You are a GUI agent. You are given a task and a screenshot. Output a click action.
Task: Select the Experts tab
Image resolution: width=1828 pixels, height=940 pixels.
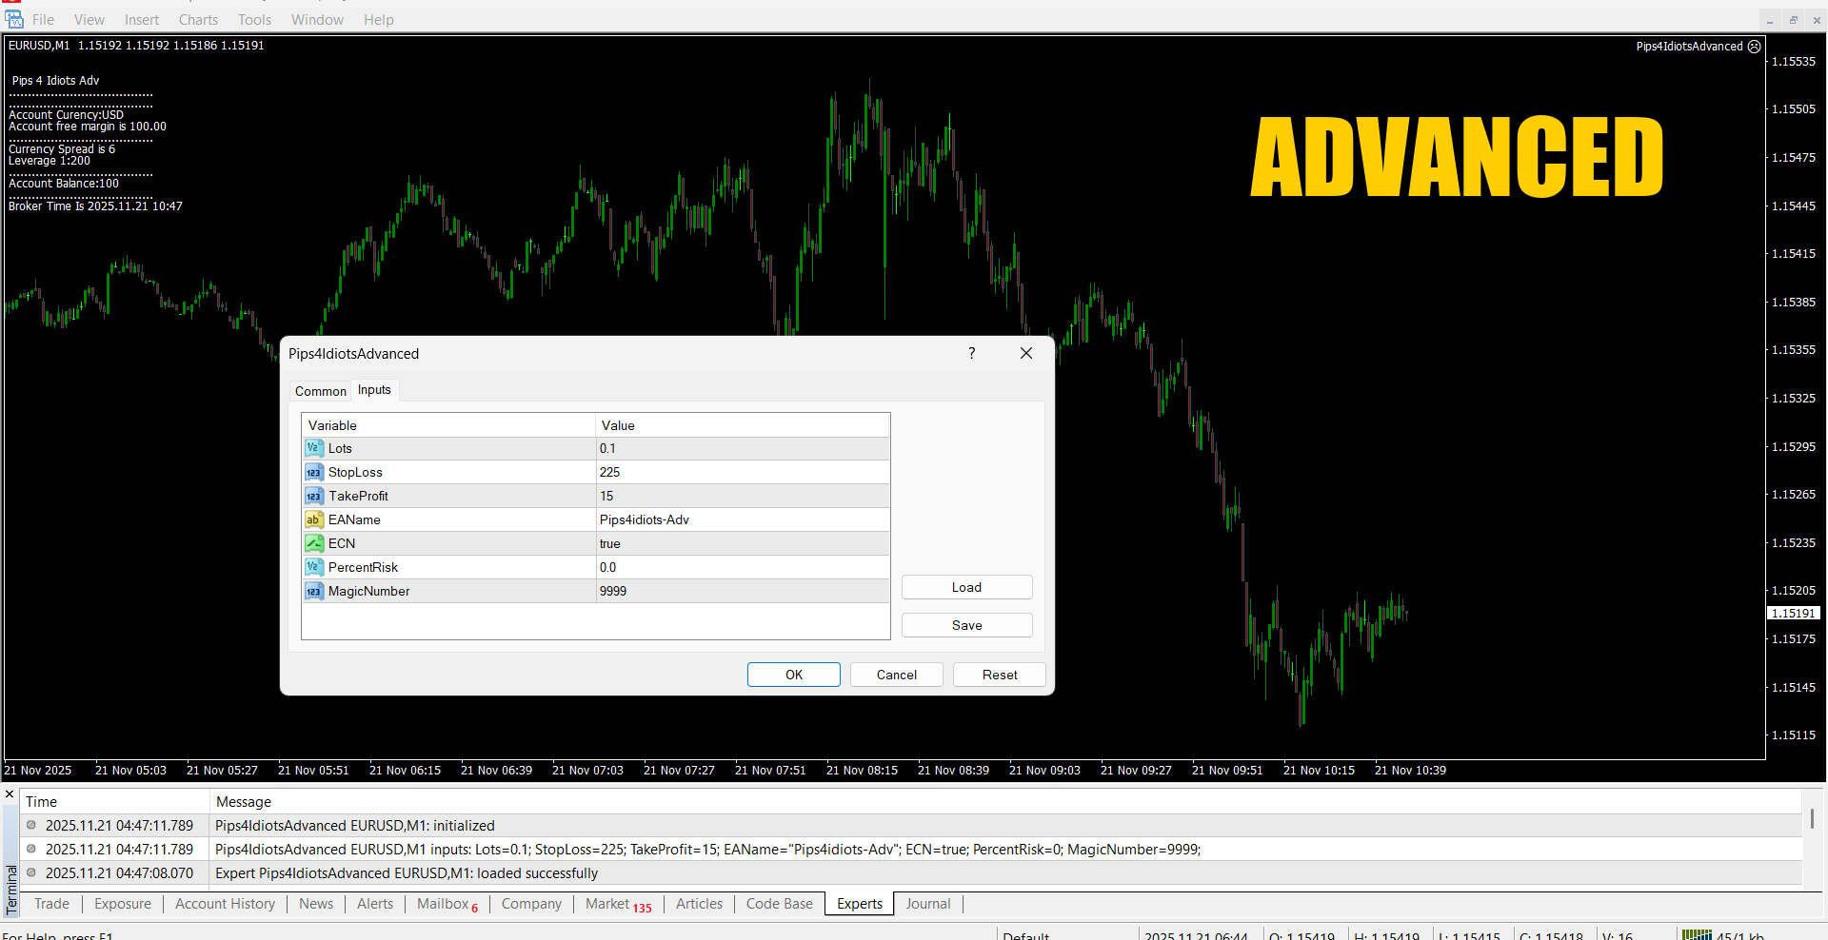pos(860,904)
